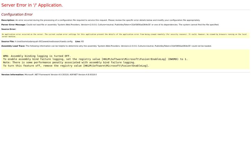
Task: Click the 'To enable assembly bind failure logging' line
Action: (95, 59)
